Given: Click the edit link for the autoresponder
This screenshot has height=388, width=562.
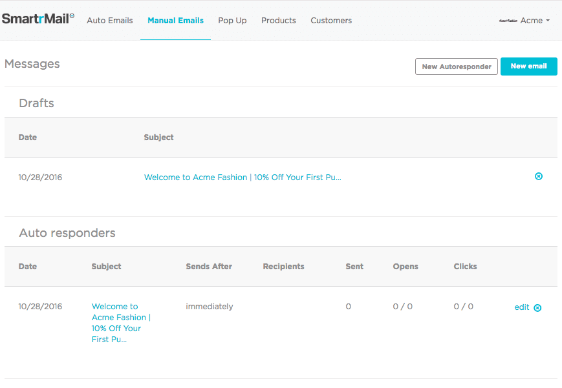Looking at the screenshot, I should point(521,307).
